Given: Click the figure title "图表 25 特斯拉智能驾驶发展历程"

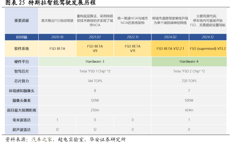Looking at the screenshot, I should tap(51, 3).
